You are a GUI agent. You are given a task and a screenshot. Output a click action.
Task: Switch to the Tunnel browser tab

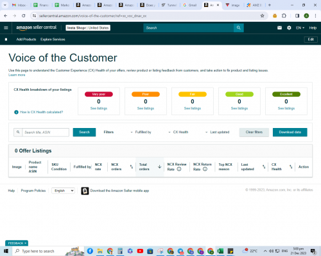coord(169,5)
